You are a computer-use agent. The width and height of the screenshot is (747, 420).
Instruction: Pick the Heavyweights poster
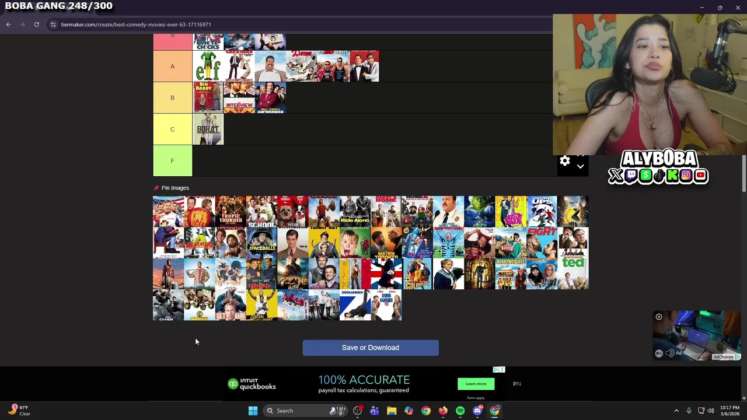[x=511, y=274]
